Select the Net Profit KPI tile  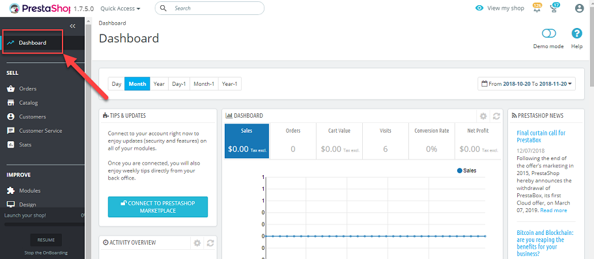point(477,141)
